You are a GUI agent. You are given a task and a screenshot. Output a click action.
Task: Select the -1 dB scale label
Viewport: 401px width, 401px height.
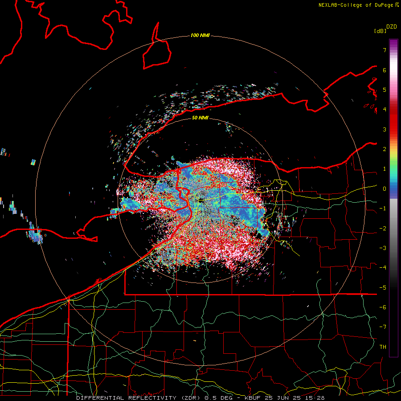[x=383, y=209]
